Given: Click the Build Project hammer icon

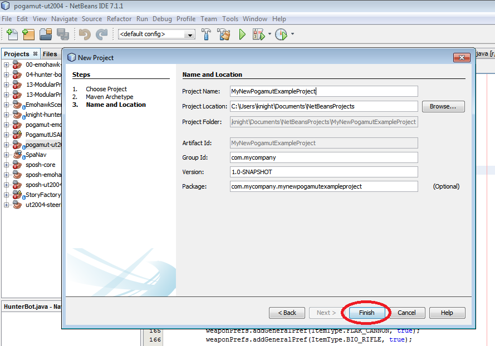Looking at the screenshot, I should click(206, 34).
